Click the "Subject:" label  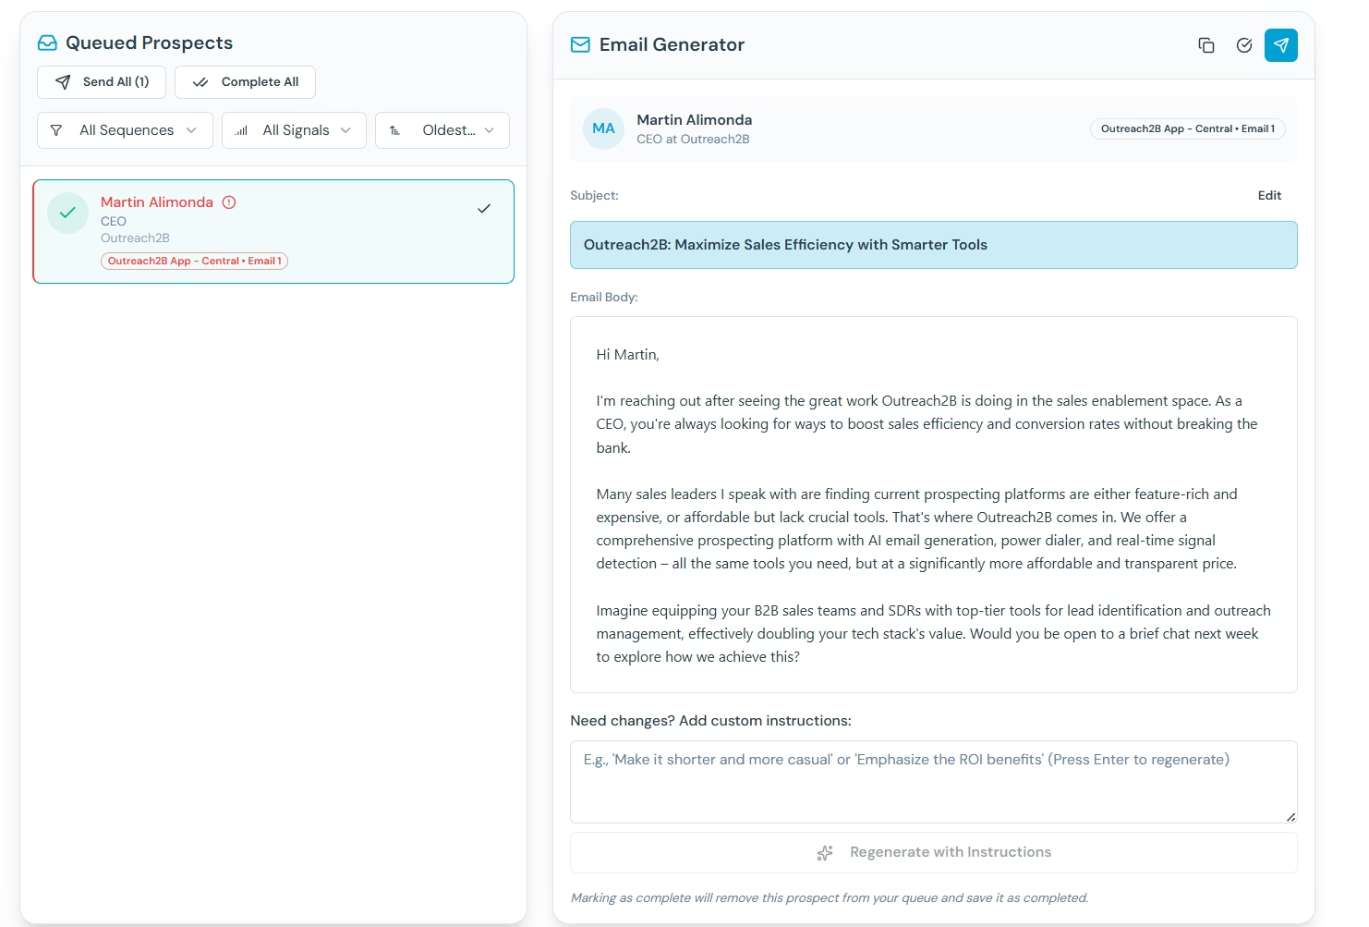[x=594, y=196]
